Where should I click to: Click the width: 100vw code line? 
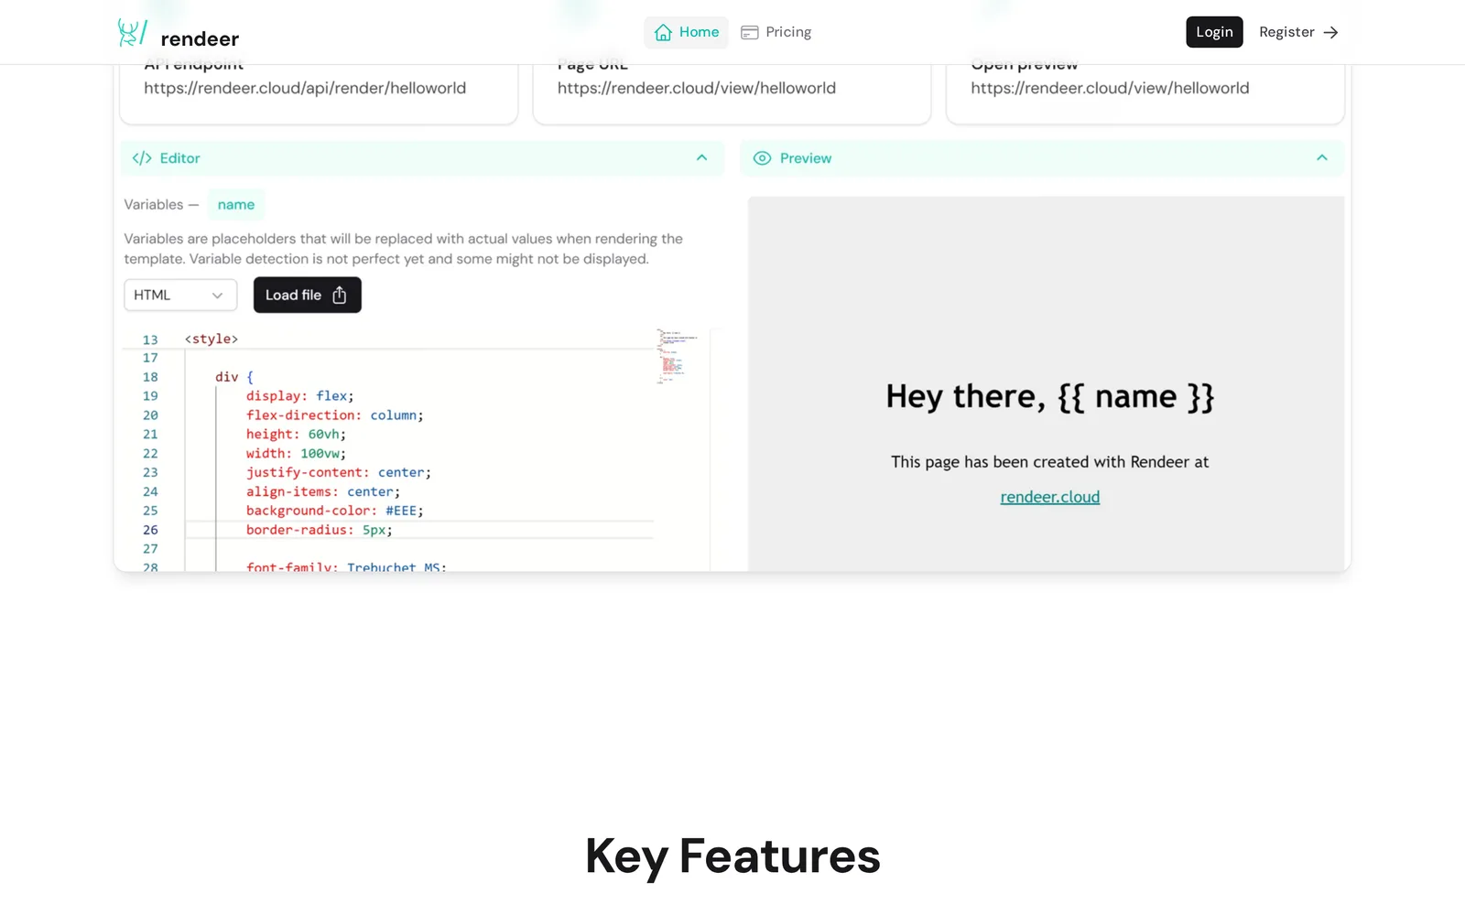(x=296, y=453)
